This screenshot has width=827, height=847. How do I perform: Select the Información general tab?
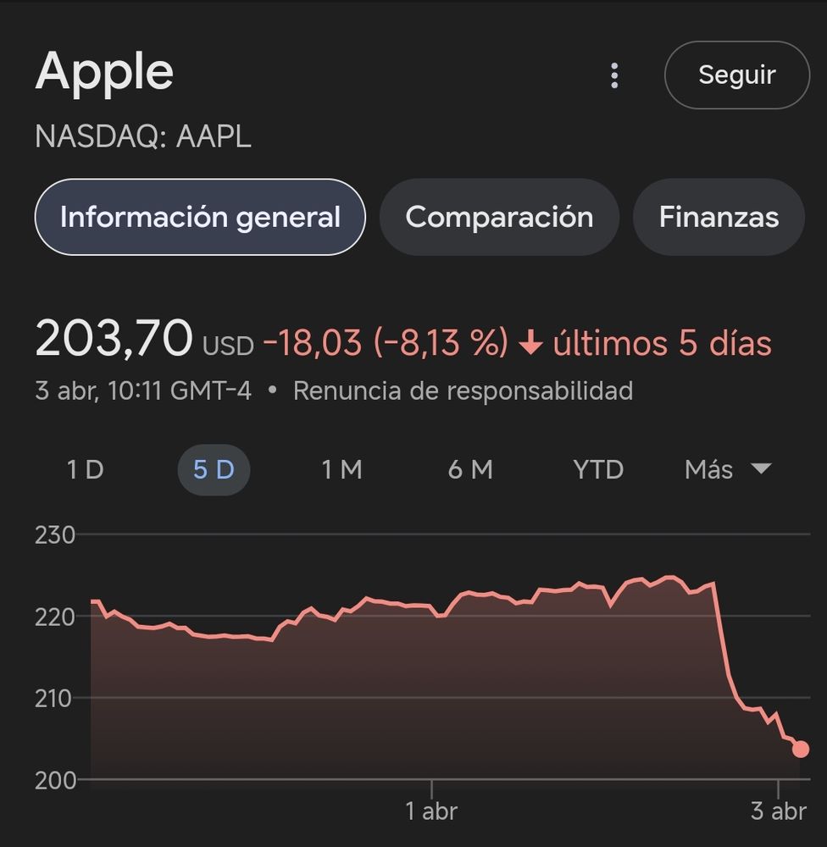(200, 217)
